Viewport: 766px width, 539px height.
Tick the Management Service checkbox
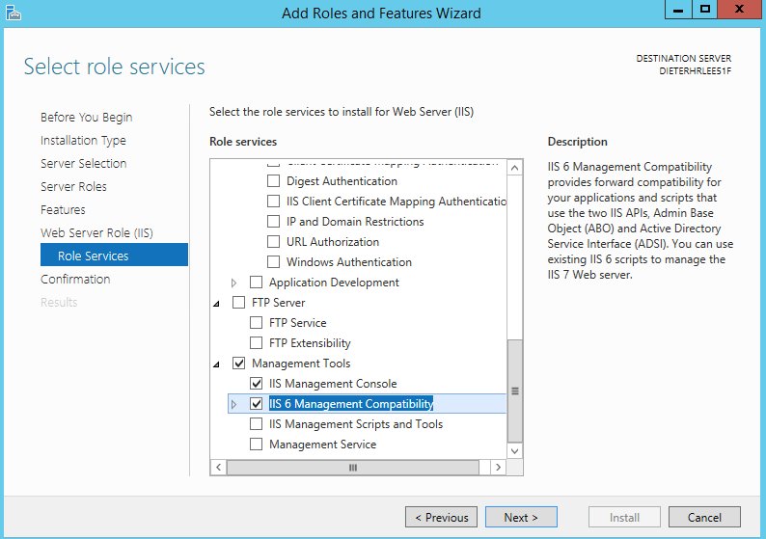point(256,445)
